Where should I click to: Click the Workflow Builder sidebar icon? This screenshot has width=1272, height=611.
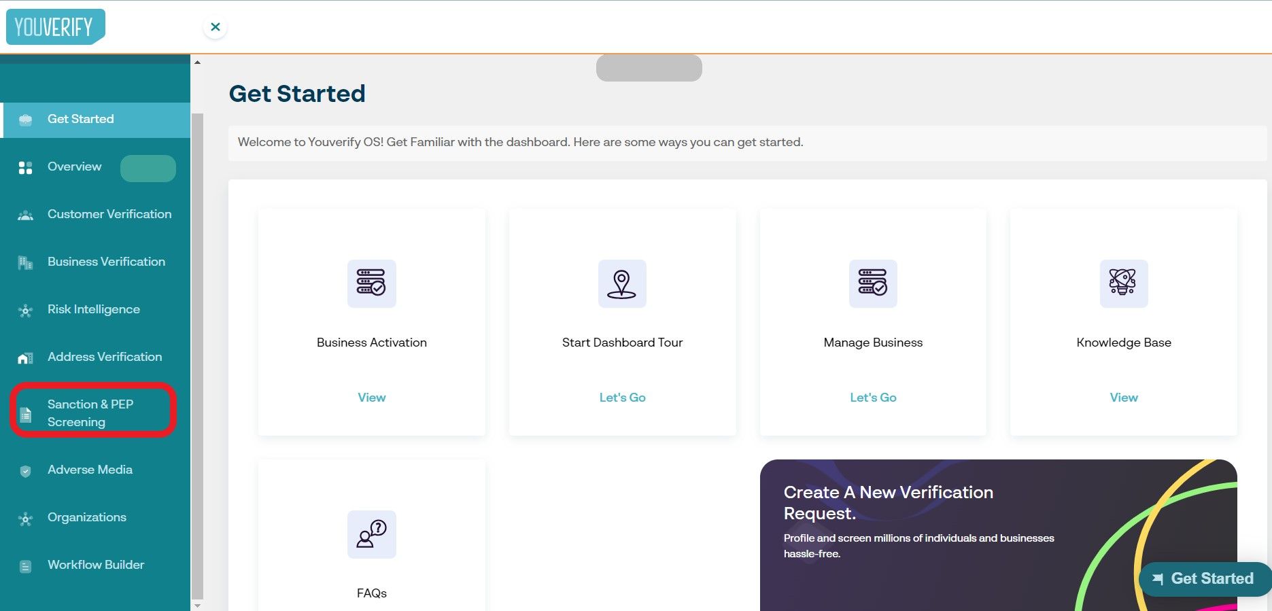coord(26,566)
